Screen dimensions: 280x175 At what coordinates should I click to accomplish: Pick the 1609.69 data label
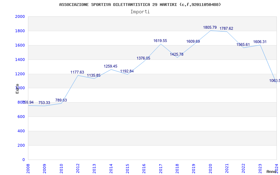click(x=193, y=41)
